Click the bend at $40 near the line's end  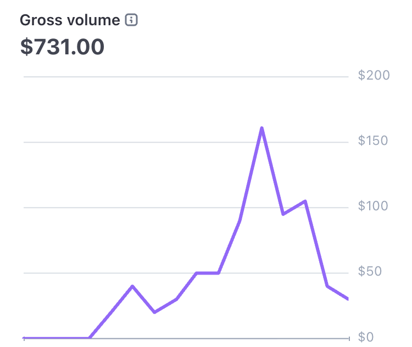[327, 286]
